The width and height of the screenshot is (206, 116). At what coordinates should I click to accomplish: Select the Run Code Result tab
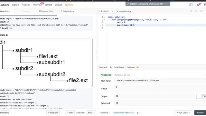pyautogui.click(x=117, y=67)
